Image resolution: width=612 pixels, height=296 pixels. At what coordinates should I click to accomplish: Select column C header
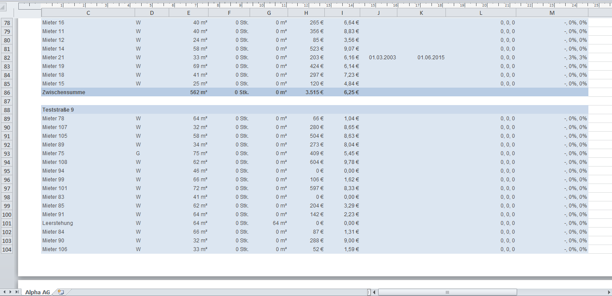click(88, 13)
